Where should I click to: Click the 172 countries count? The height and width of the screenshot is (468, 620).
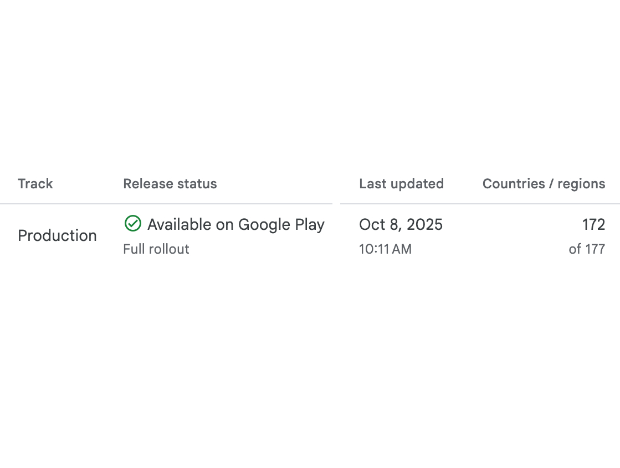[593, 224]
